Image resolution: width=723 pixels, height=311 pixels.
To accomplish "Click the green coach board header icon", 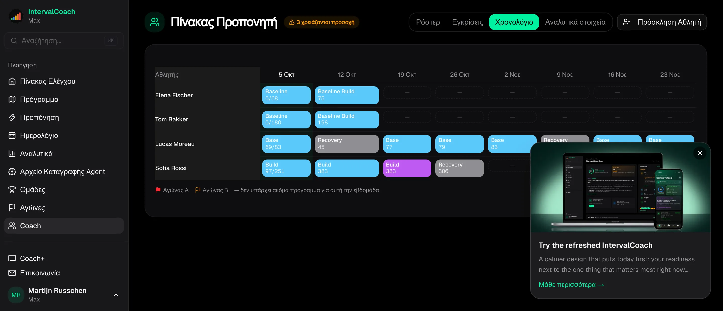I will [154, 22].
